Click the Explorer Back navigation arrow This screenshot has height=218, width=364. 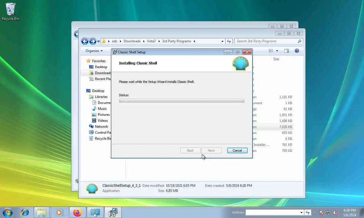(85, 41)
